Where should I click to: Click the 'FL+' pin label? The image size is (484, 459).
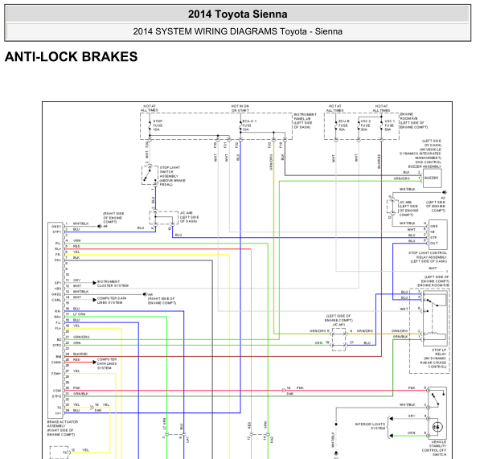58,329
